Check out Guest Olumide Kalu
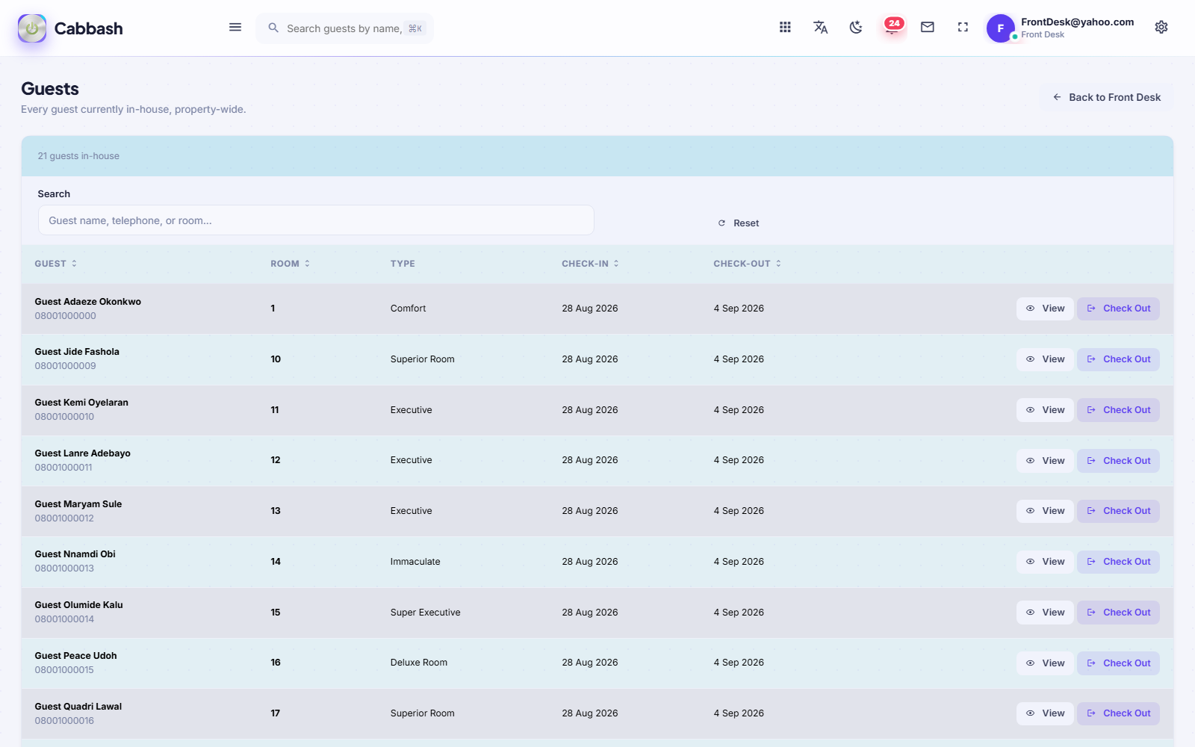The height and width of the screenshot is (747, 1195). click(1118, 613)
